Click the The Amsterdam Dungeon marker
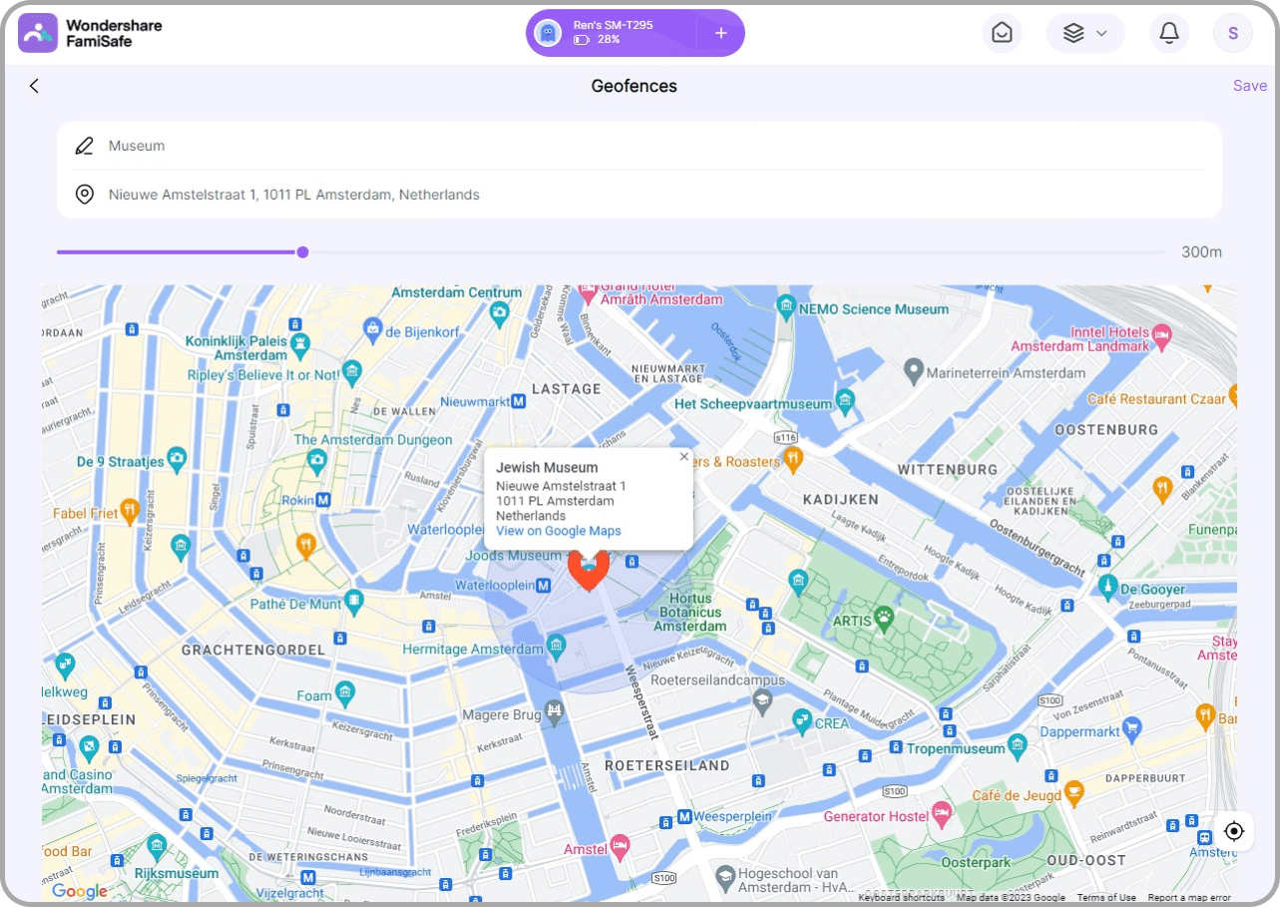This screenshot has width=1280, height=907. point(317,460)
